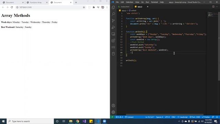Open the Go menu

(142, 2)
